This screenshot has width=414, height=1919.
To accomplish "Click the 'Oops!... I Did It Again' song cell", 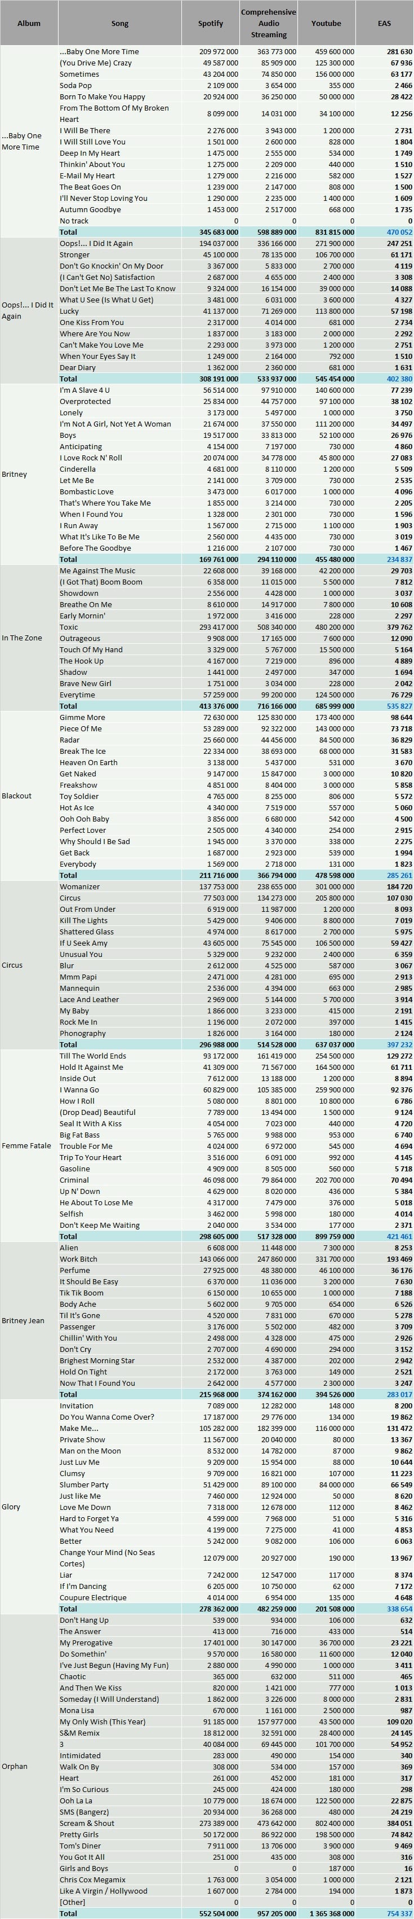I will (119, 244).
